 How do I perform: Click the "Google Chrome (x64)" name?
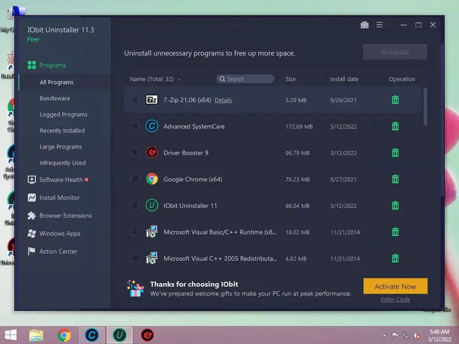pyautogui.click(x=193, y=179)
